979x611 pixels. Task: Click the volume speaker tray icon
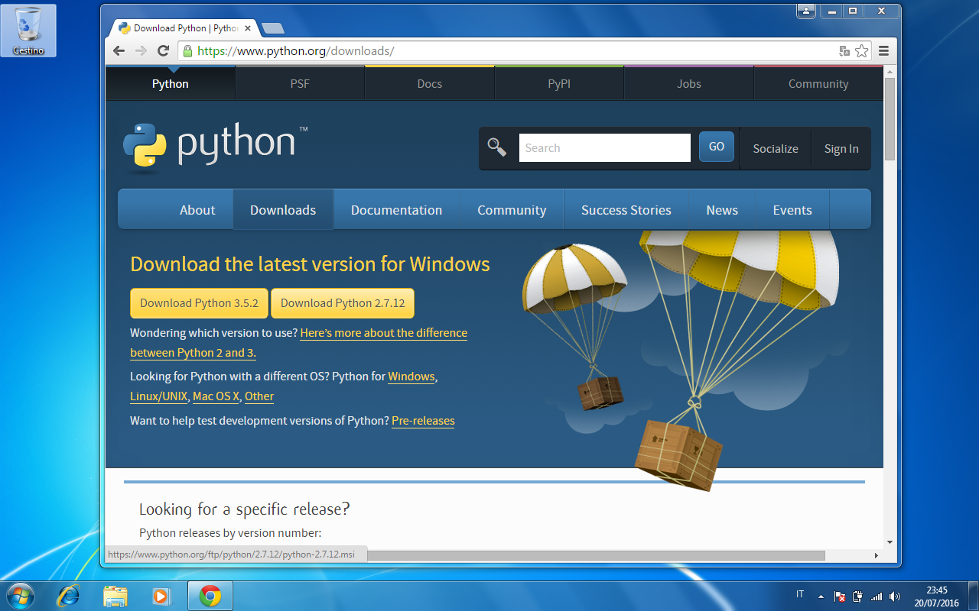(x=896, y=596)
